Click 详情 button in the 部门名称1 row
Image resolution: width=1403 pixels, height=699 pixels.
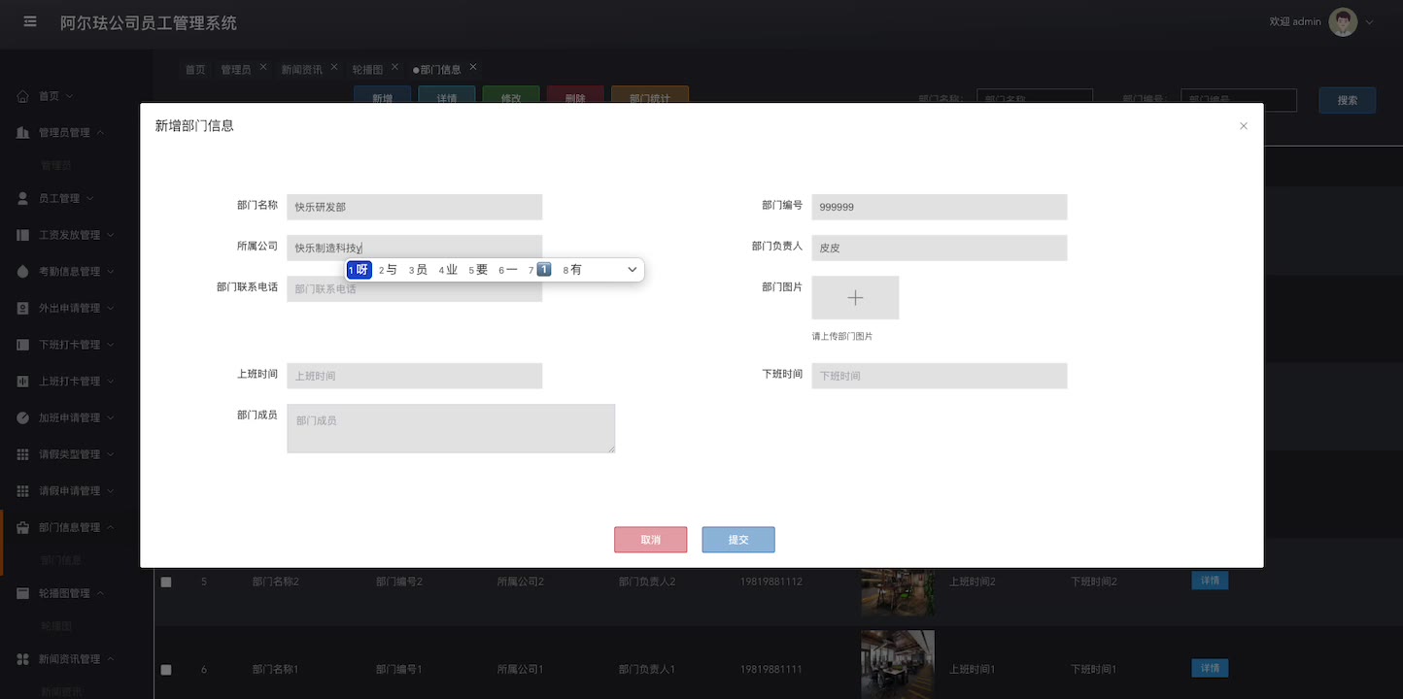(x=1210, y=668)
